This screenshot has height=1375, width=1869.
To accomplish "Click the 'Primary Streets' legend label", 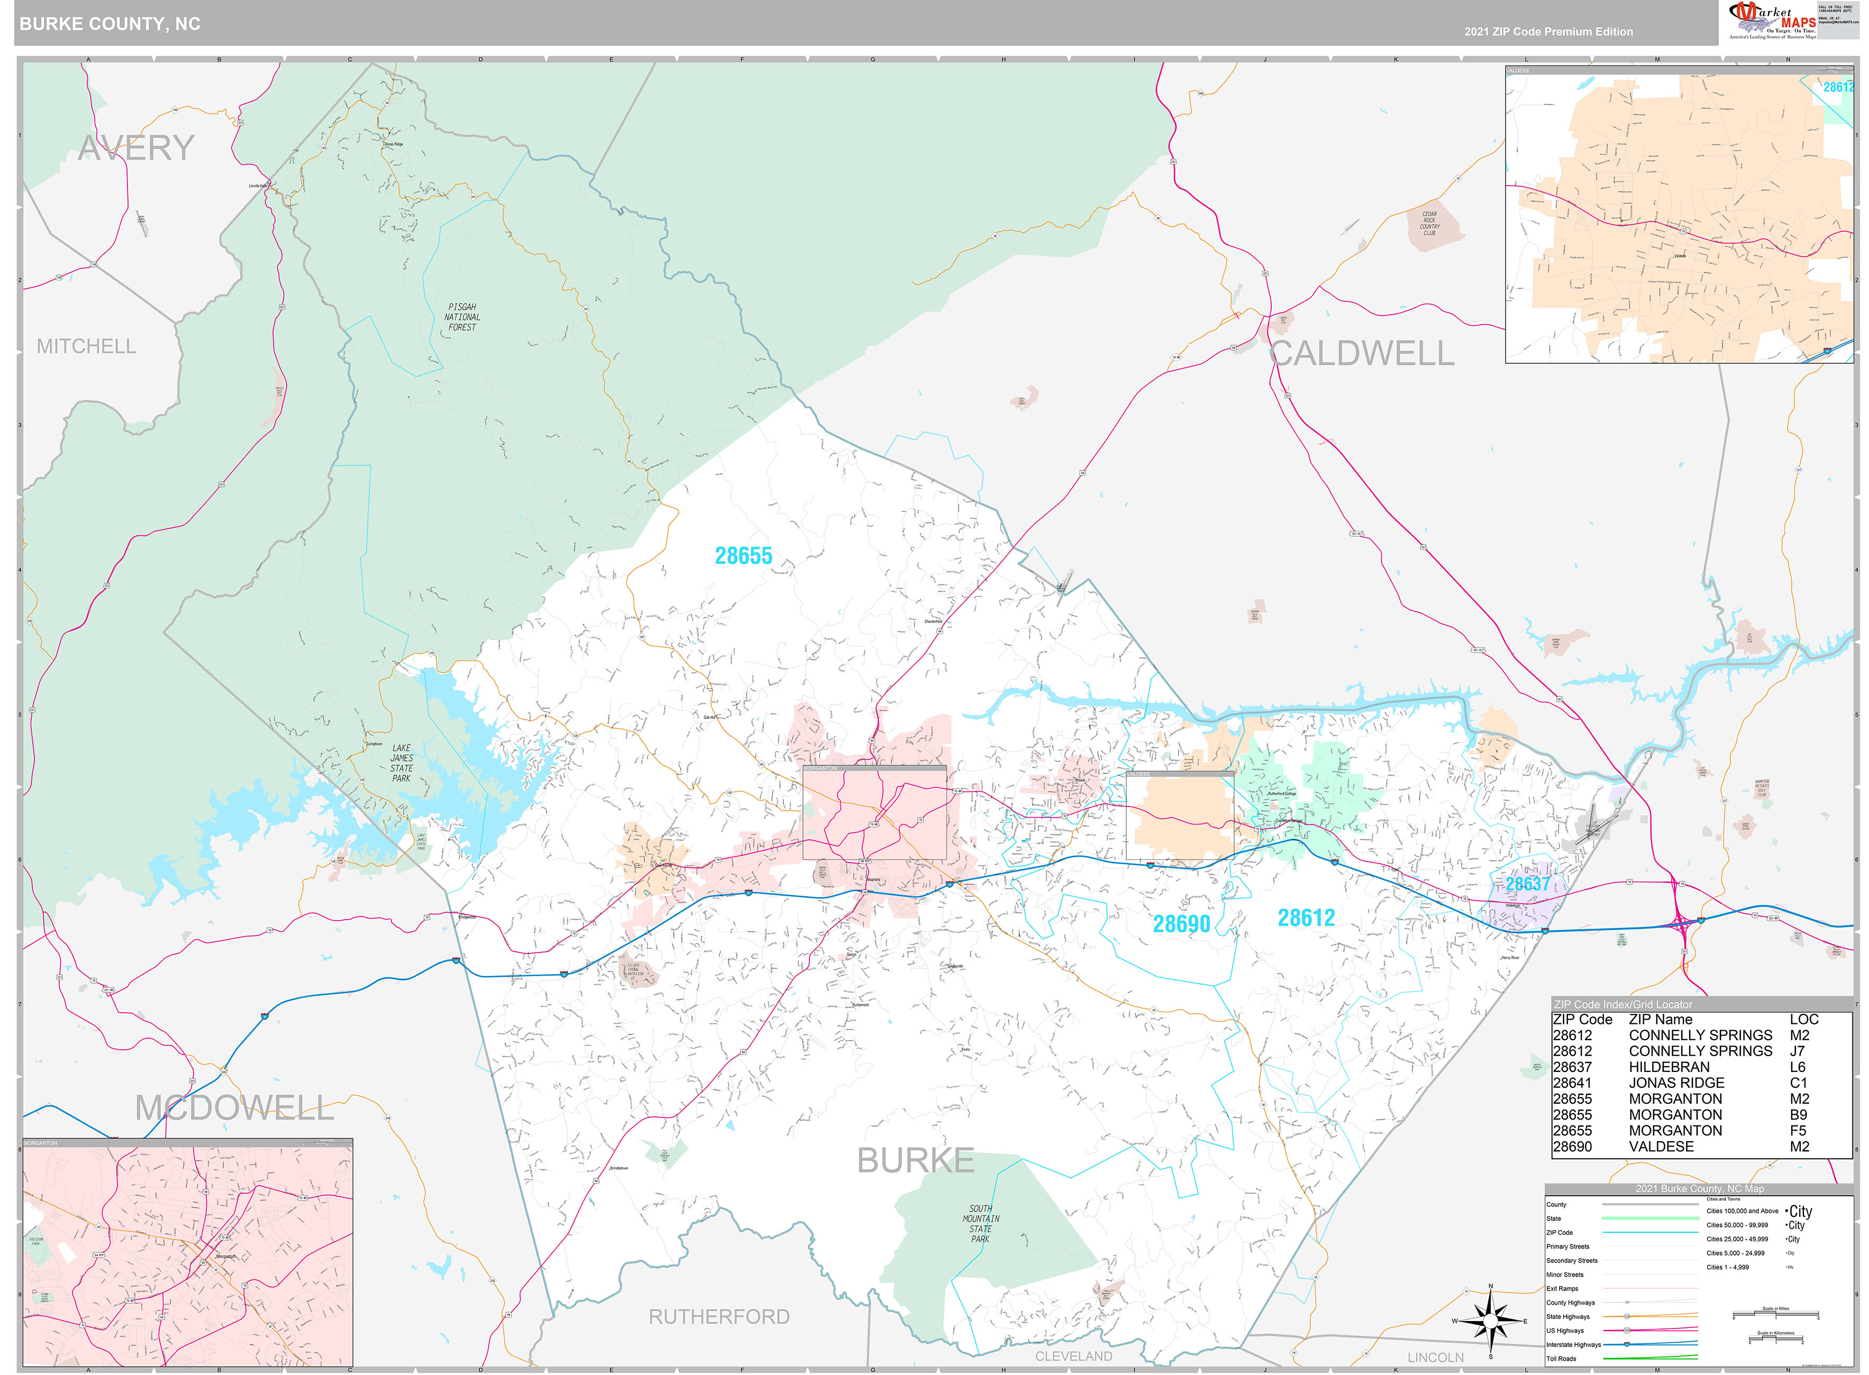I will pyautogui.click(x=1567, y=1247).
